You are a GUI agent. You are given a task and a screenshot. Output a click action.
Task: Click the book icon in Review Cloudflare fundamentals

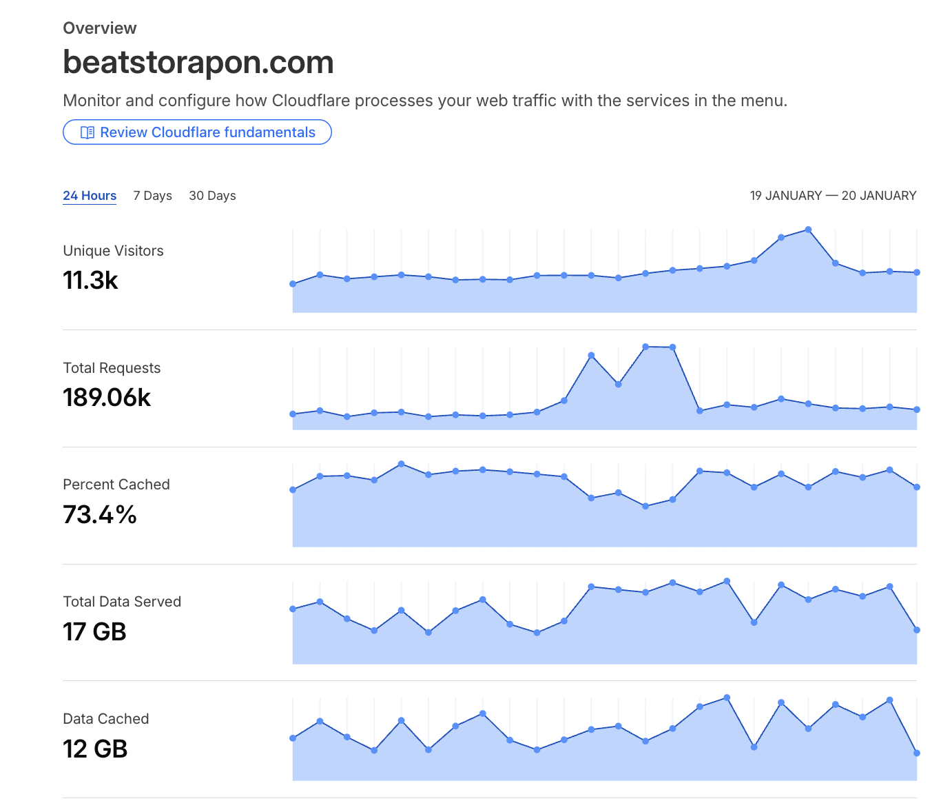87,132
